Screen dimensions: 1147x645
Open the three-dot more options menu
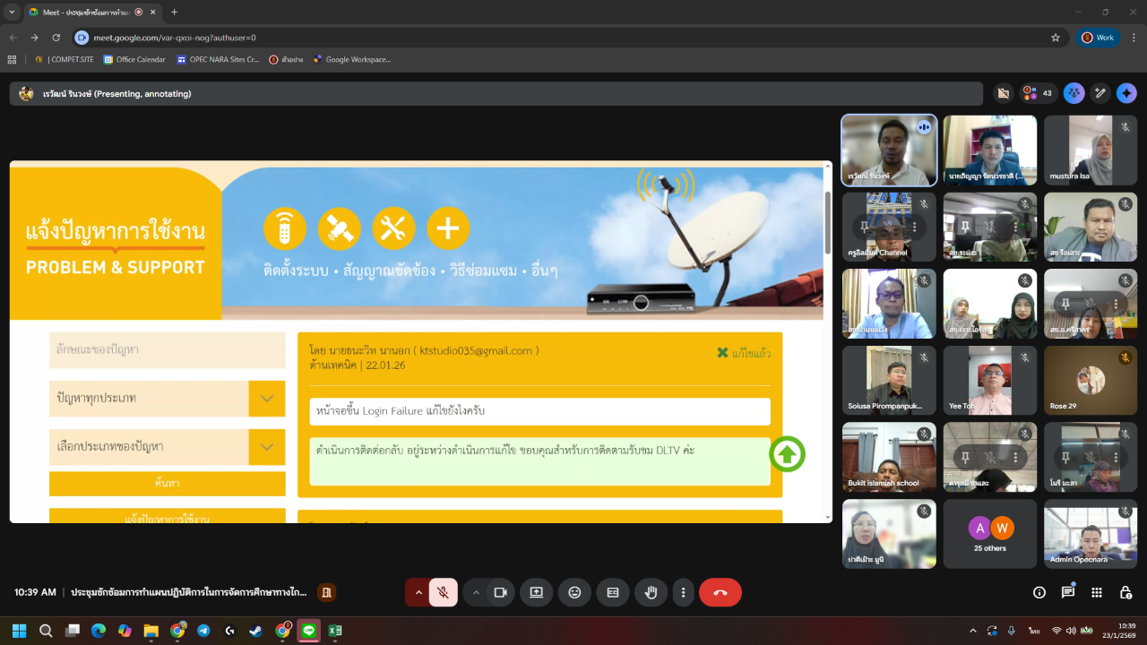[683, 592]
